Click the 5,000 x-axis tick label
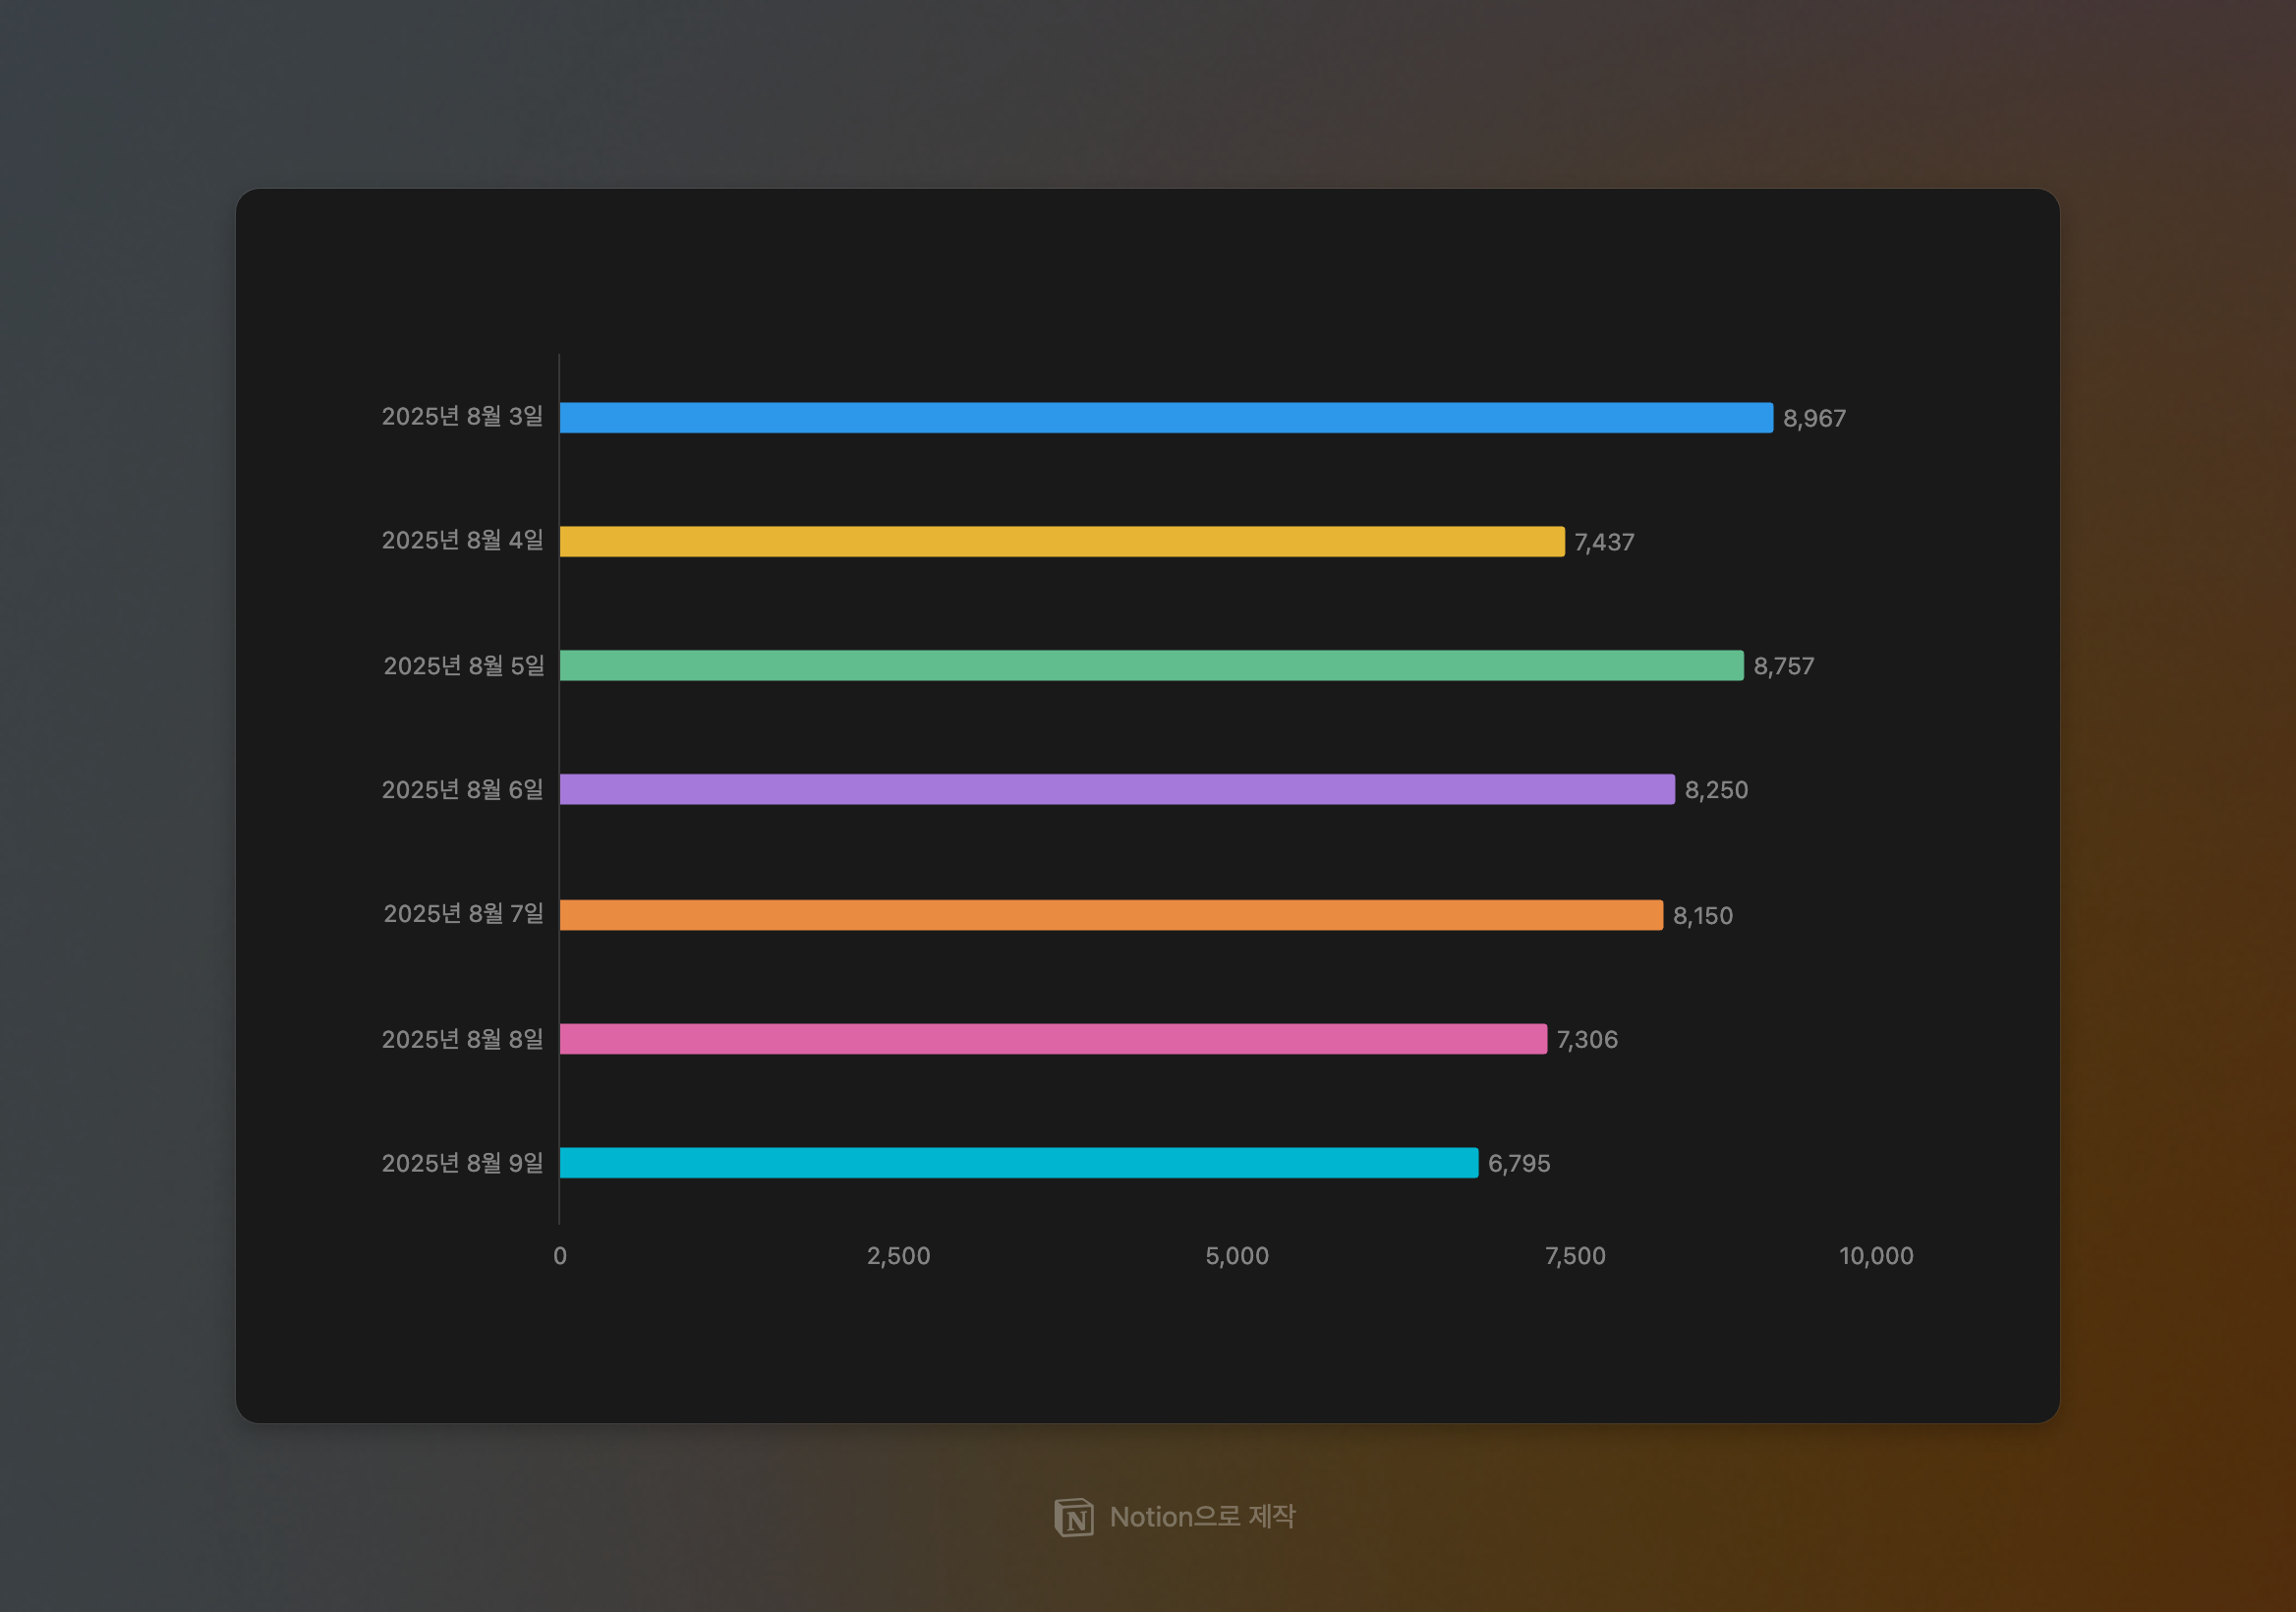This screenshot has height=1612, width=2296. point(1236,1256)
